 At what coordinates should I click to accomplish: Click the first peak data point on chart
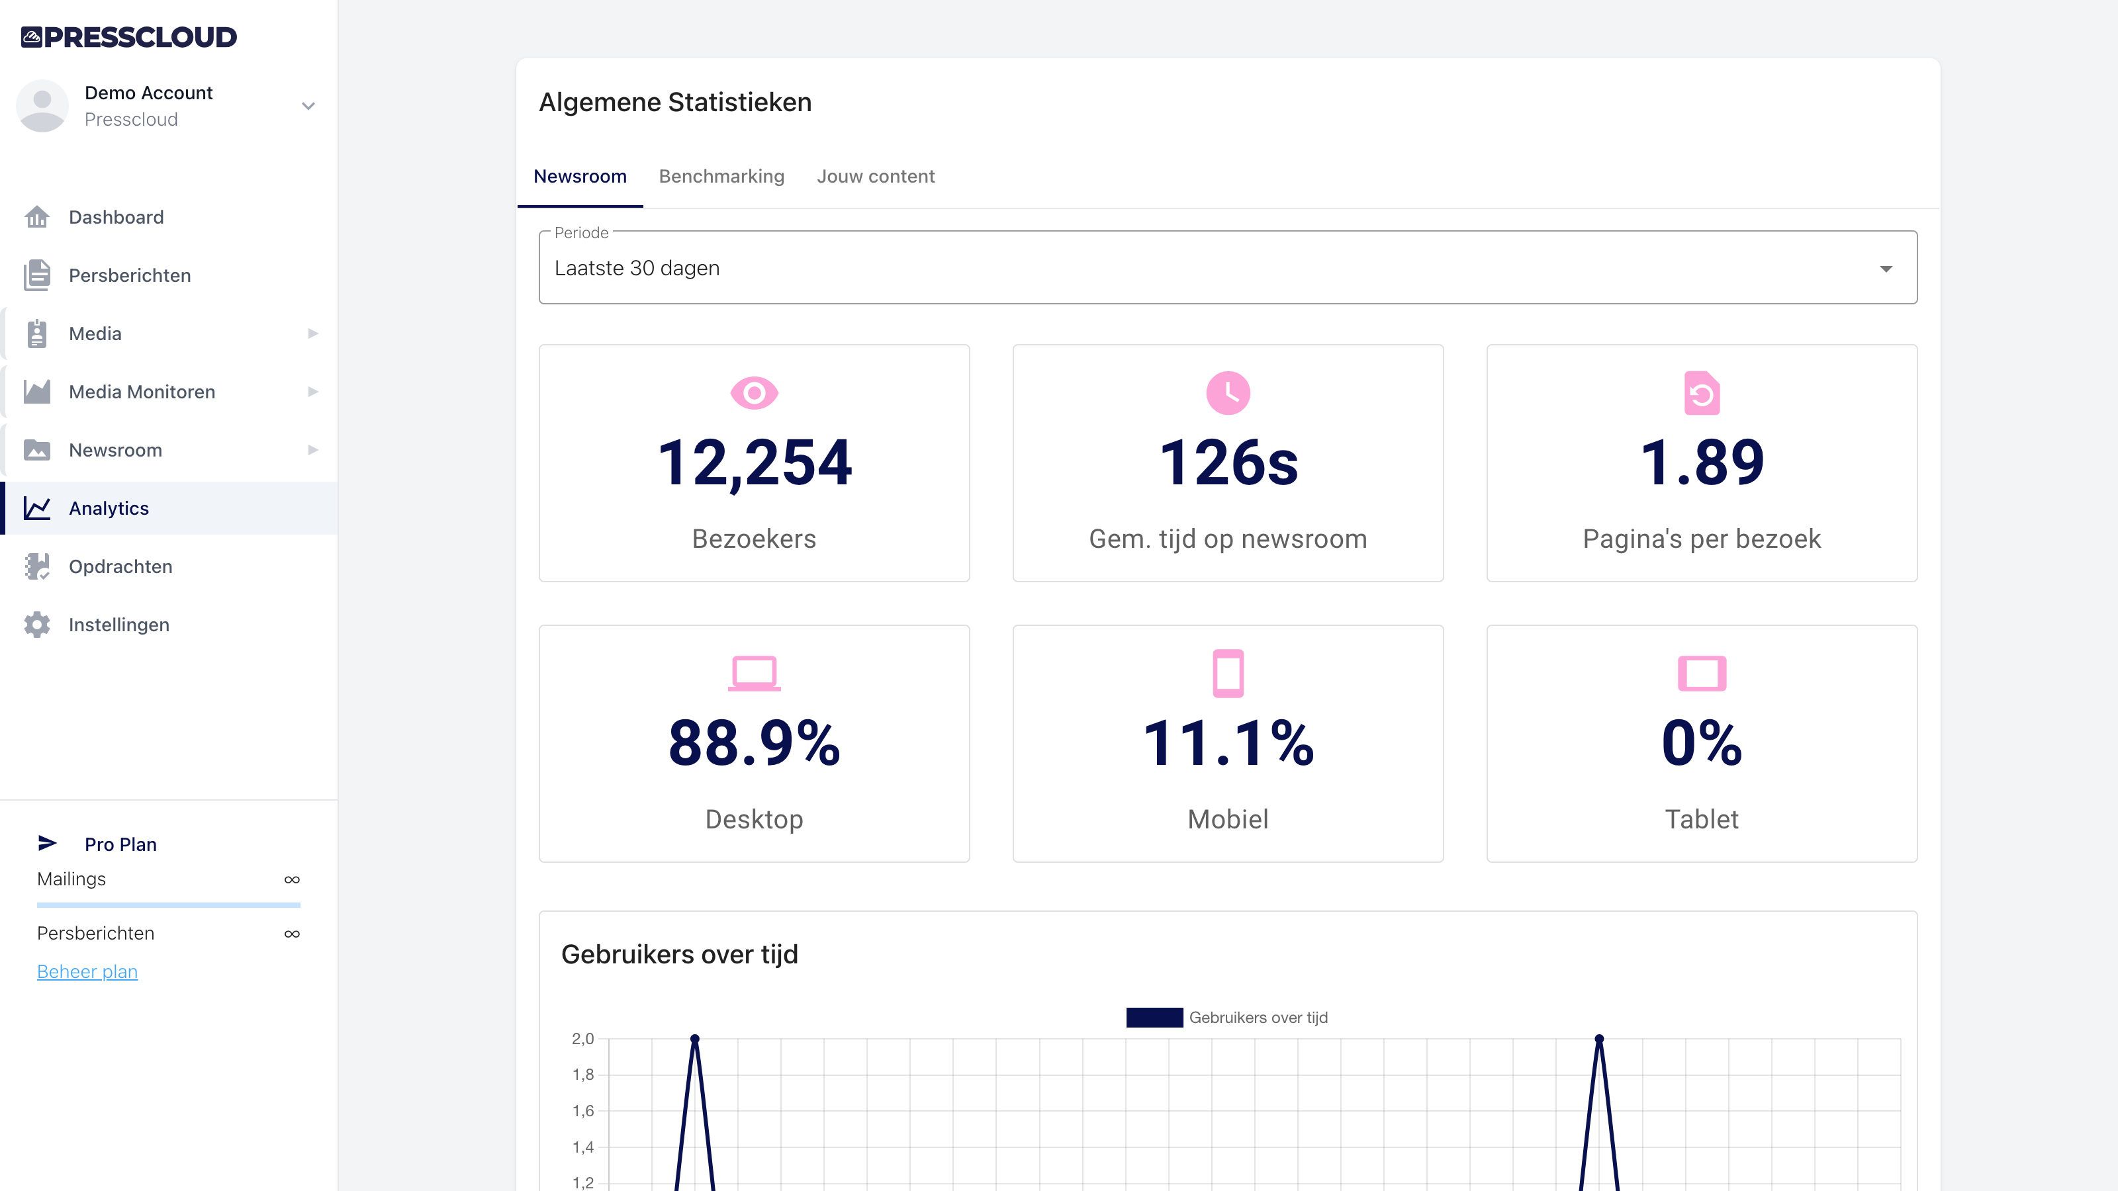click(x=695, y=1039)
